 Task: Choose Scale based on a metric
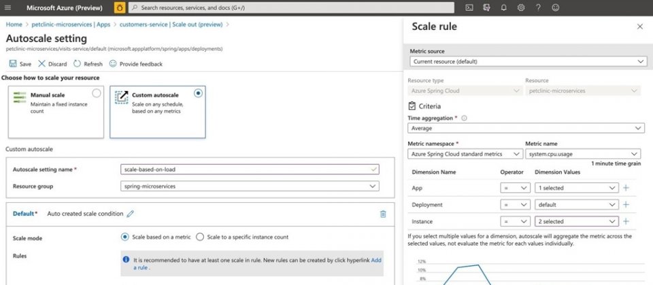[x=124, y=237]
